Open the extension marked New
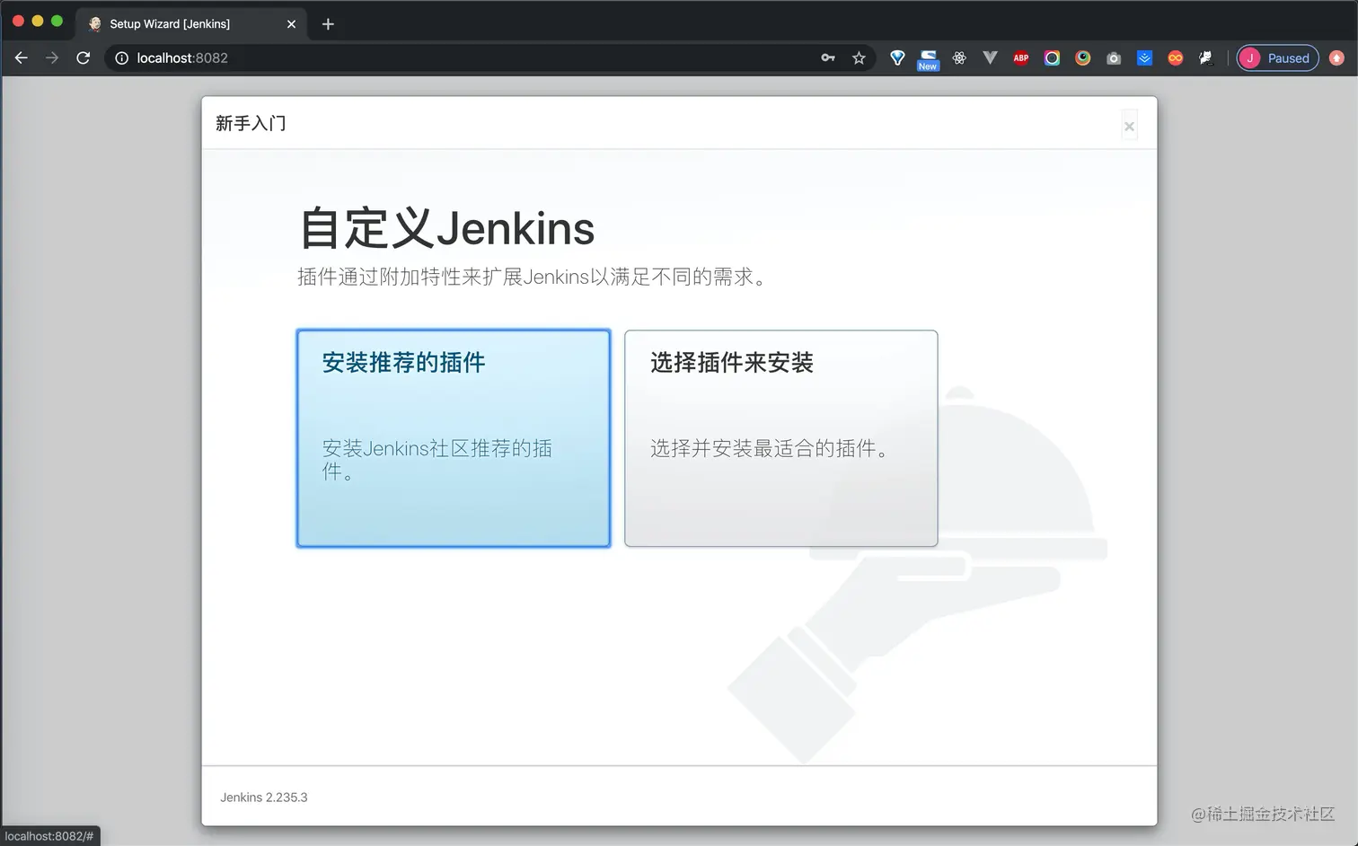 928,60
